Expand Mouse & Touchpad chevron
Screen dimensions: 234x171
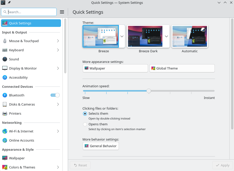(x=58, y=41)
